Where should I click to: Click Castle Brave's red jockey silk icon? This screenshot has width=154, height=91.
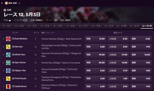pyautogui.click(x=8, y=86)
